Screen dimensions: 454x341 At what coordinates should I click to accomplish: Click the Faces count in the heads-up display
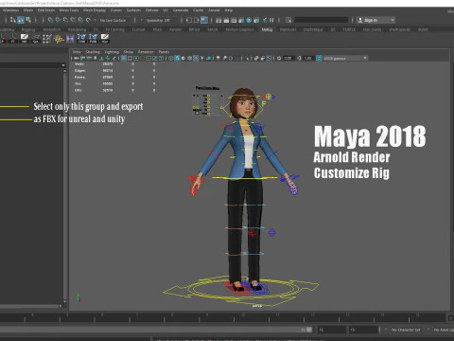108,77
